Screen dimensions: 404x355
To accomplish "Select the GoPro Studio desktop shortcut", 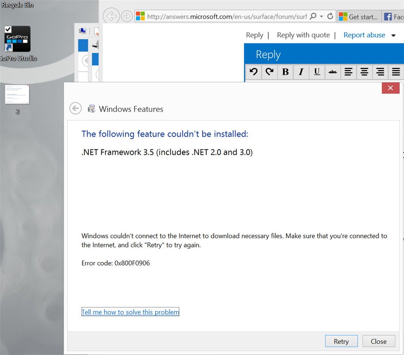I will coord(17,43).
